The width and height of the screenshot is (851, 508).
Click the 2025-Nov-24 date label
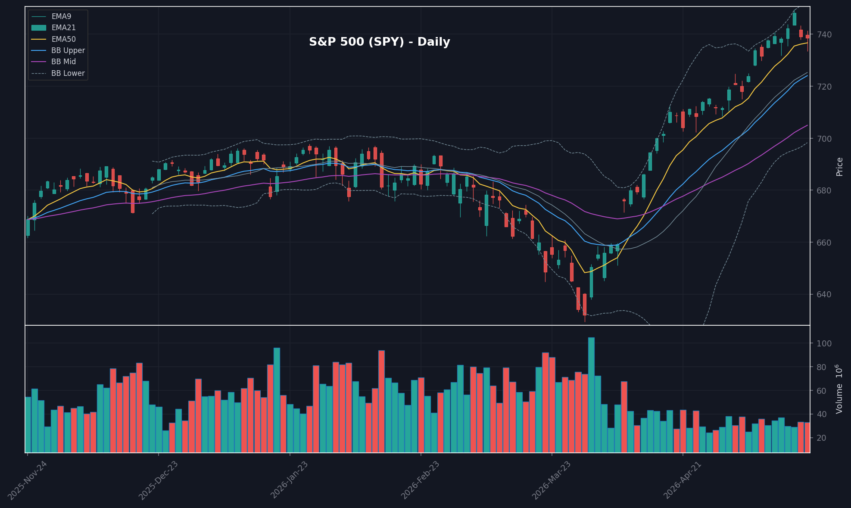tap(27, 480)
